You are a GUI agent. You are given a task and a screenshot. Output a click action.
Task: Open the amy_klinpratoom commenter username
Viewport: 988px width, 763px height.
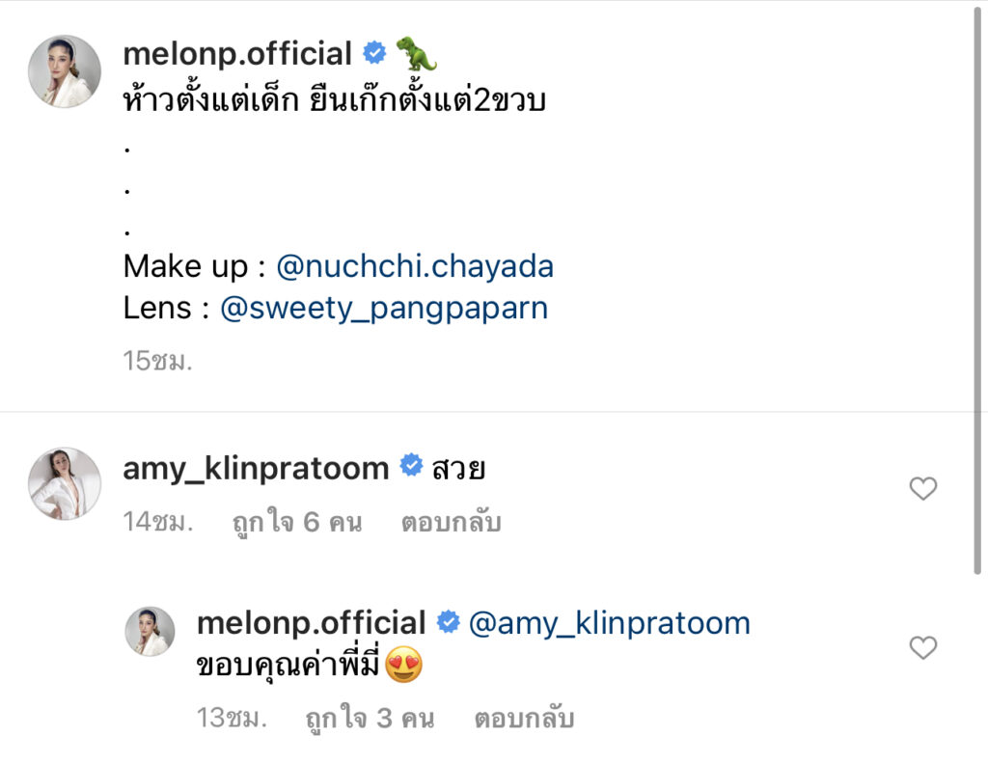point(256,468)
